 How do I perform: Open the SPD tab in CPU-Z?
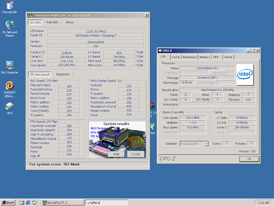[216, 57]
